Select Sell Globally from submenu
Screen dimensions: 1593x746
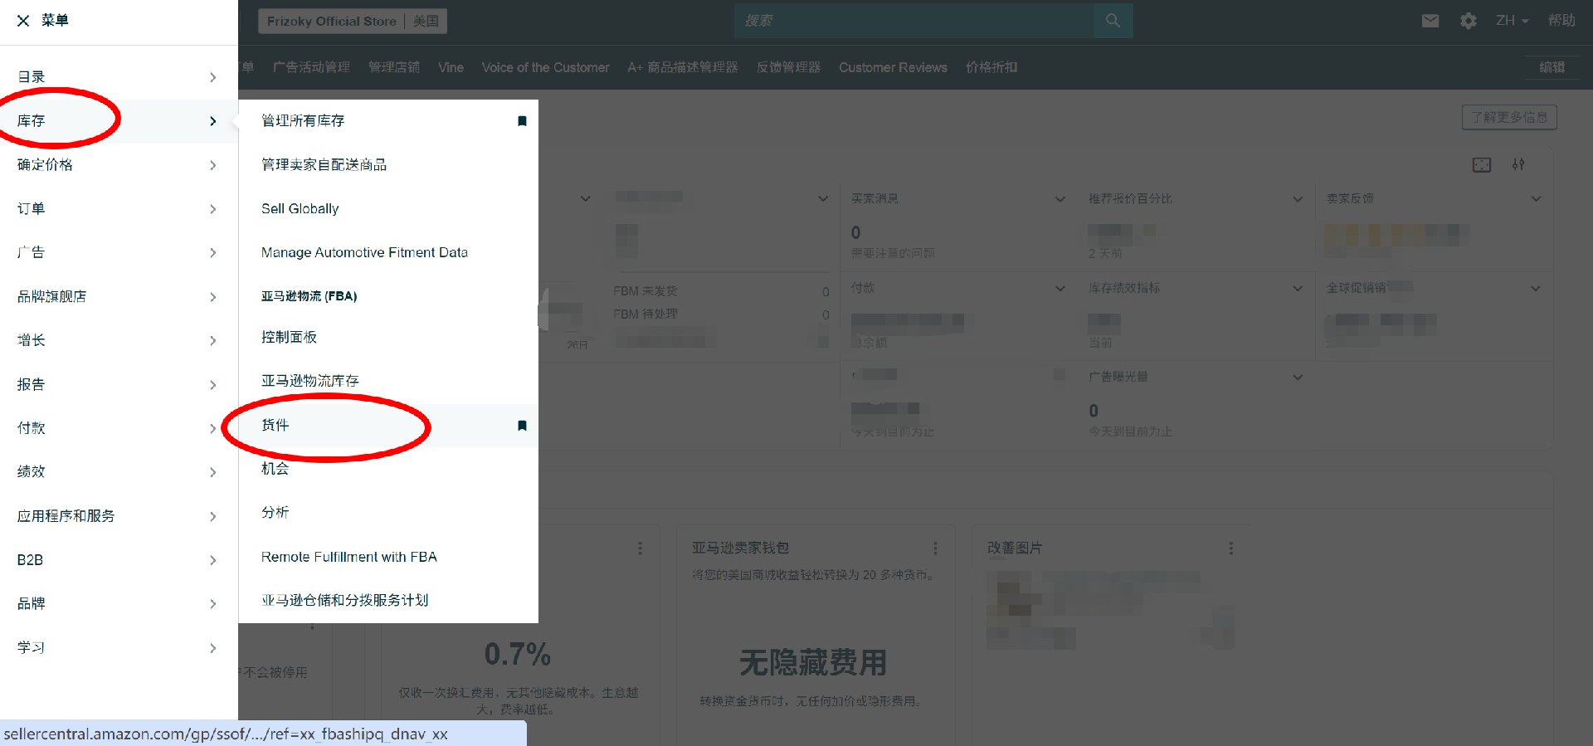pyautogui.click(x=300, y=209)
